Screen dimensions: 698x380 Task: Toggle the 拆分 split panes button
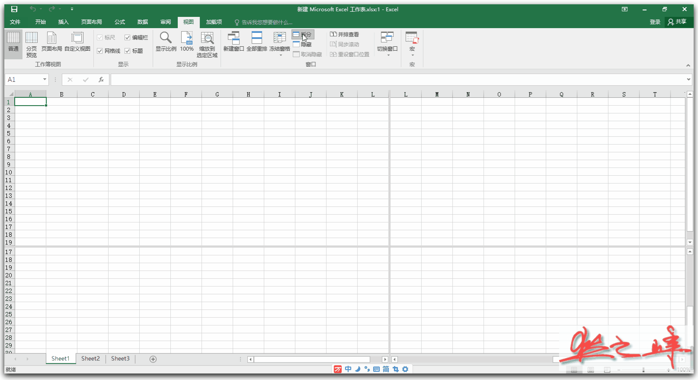[303, 34]
